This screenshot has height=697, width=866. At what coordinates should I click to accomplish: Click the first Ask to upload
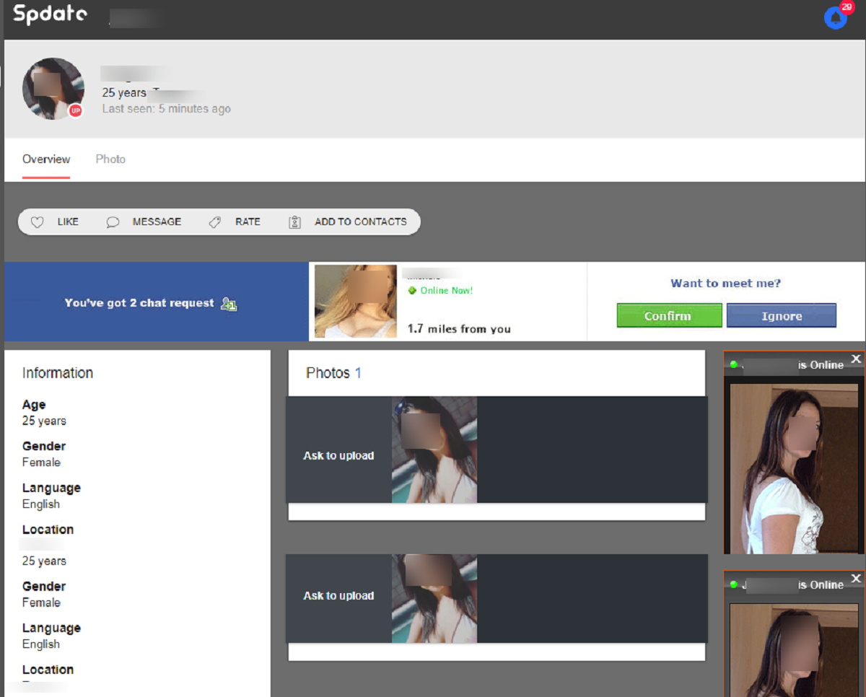pos(338,456)
